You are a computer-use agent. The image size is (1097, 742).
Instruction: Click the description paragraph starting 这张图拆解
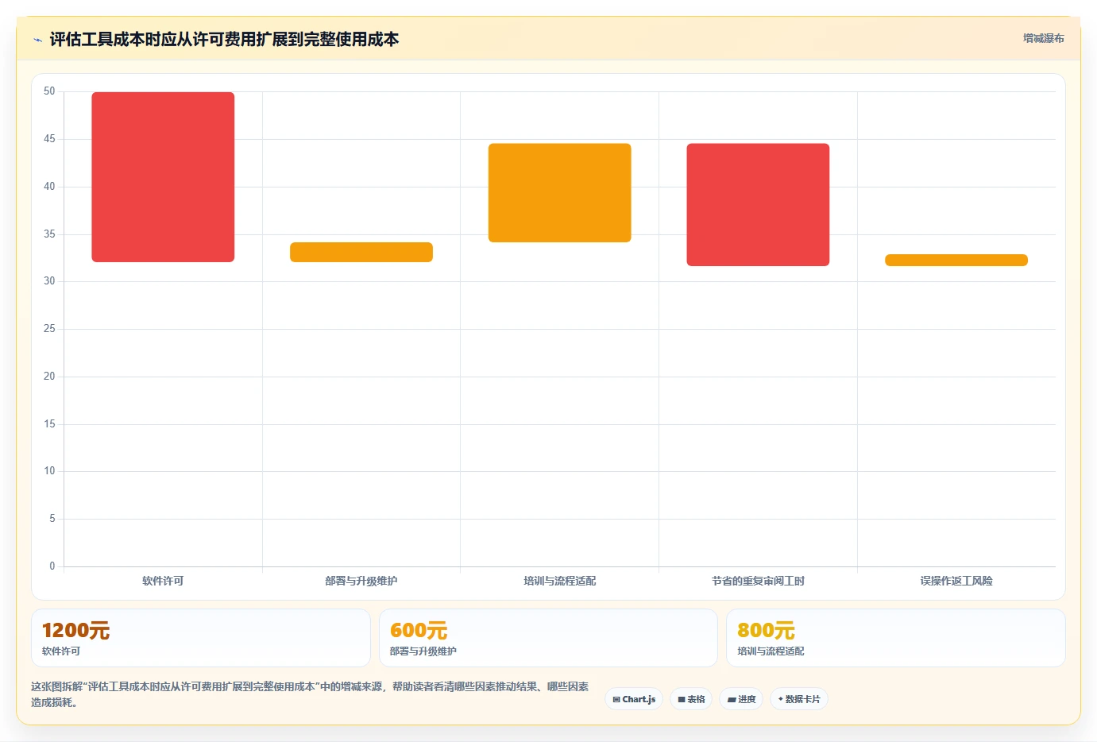[x=310, y=694]
